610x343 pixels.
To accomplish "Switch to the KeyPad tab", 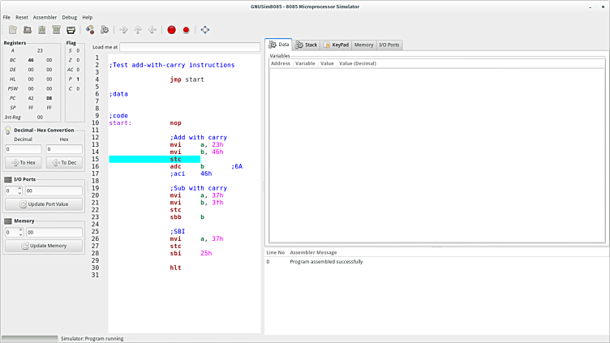I will coord(336,45).
